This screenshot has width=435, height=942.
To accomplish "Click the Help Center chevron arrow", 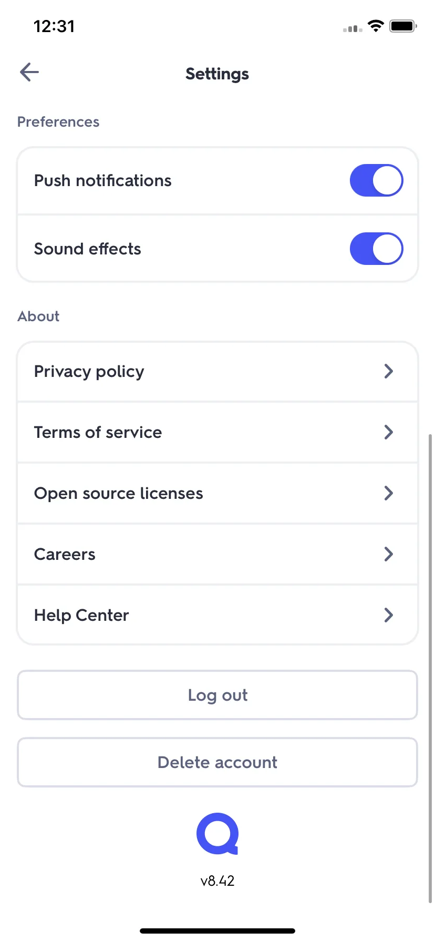I will [389, 615].
